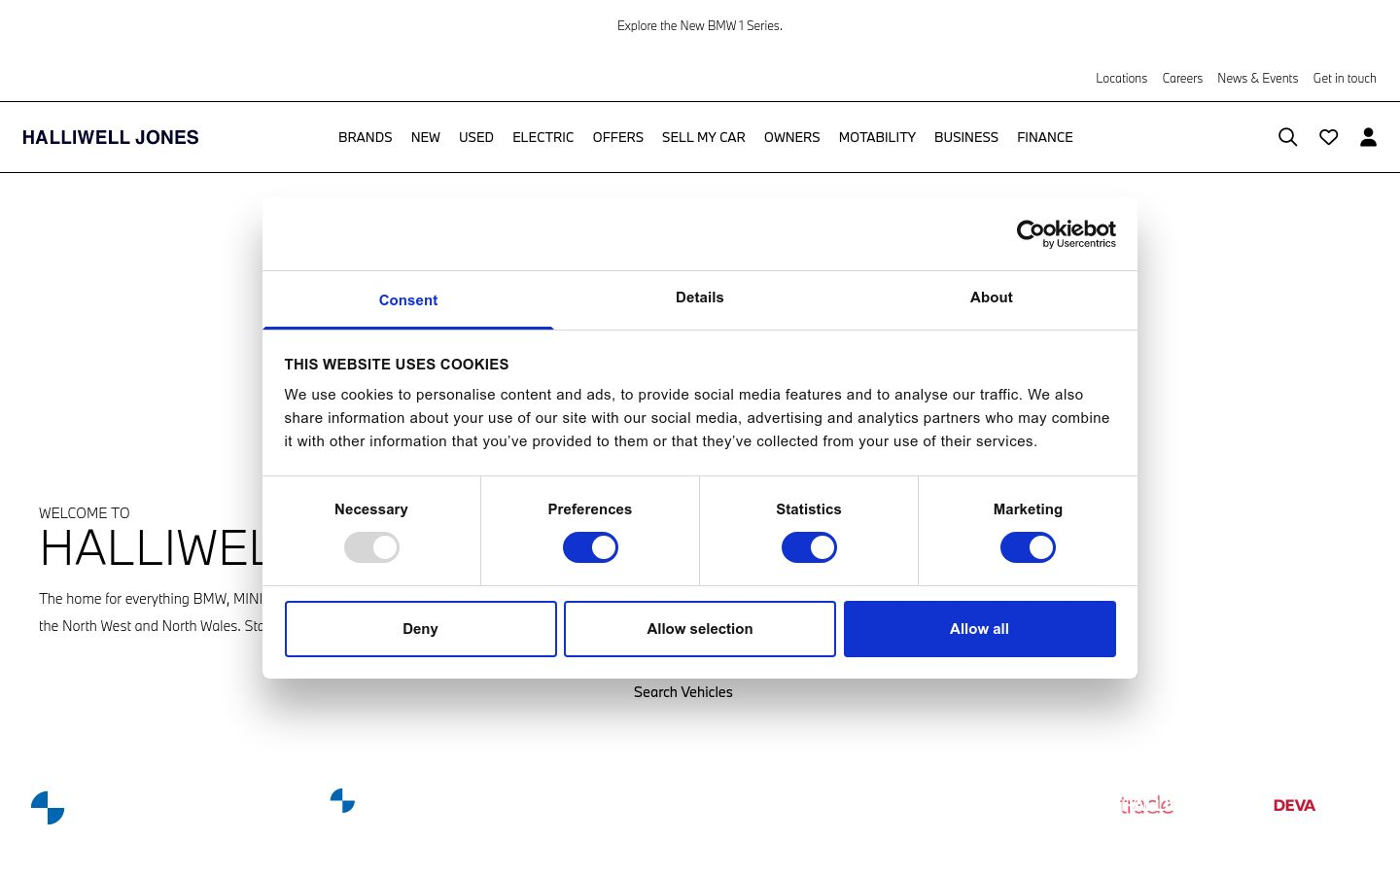The height and width of the screenshot is (875, 1400).
Task: Disable the Statistics cookies switch
Action: [809, 547]
